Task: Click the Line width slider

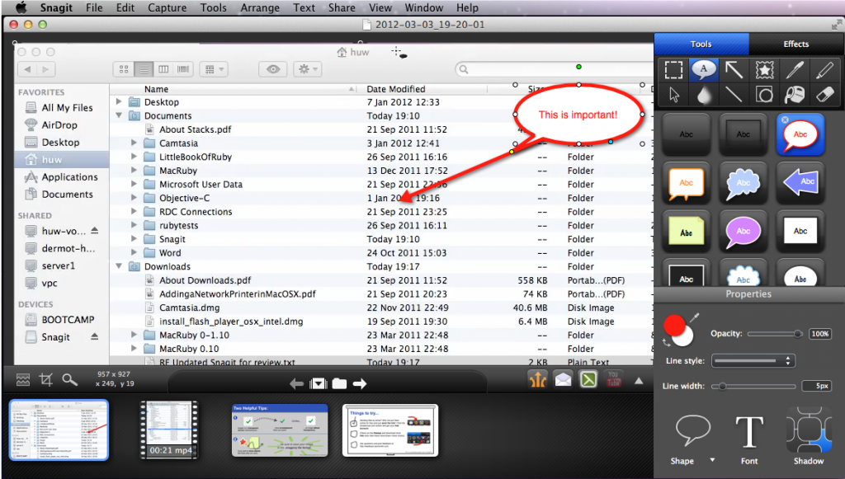Action: (x=753, y=386)
